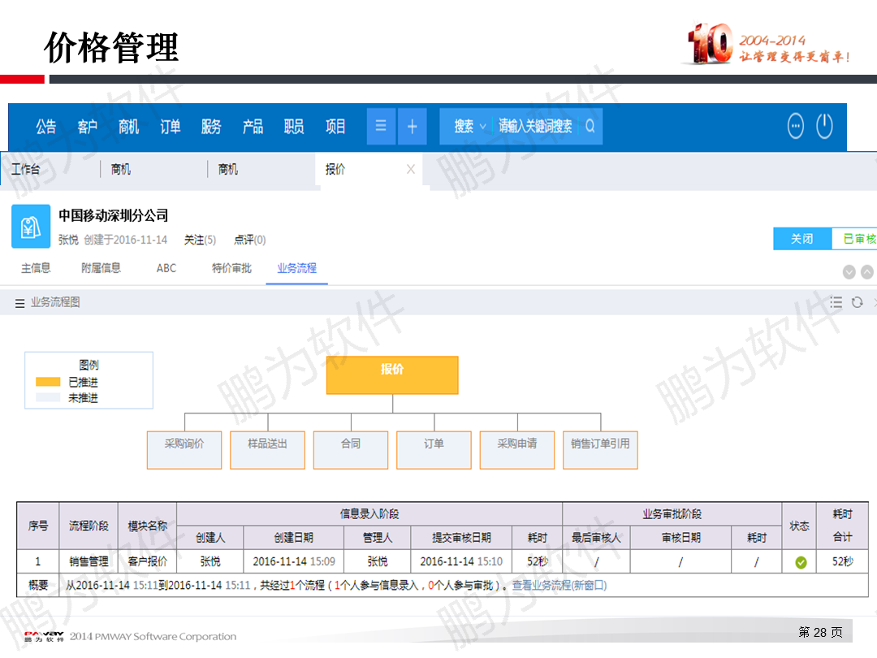Viewport: 877px width, 658px height.
Task: Click the list view icon in flowchart panel
Action: pos(836,303)
